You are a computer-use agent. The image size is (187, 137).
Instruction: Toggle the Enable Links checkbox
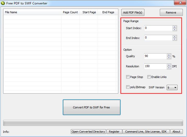tap(149, 77)
